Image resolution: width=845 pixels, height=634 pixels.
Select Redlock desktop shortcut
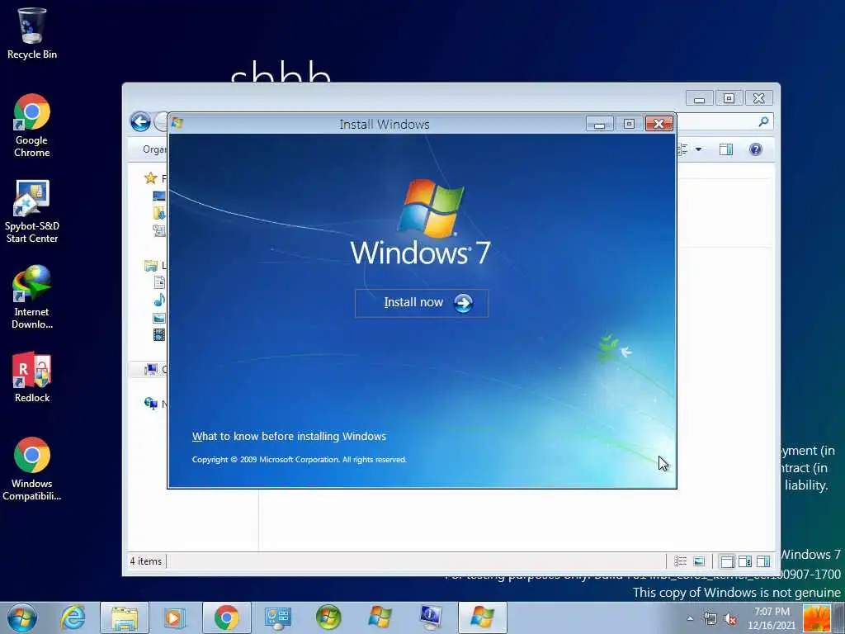pyautogui.click(x=32, y=377)
